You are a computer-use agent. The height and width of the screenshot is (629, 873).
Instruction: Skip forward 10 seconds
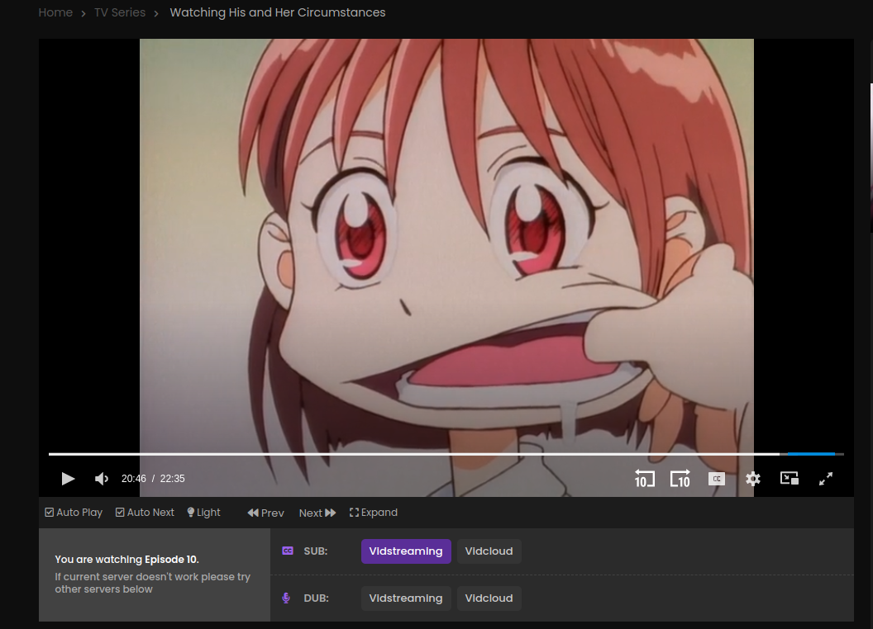click(x=680, y=478)
